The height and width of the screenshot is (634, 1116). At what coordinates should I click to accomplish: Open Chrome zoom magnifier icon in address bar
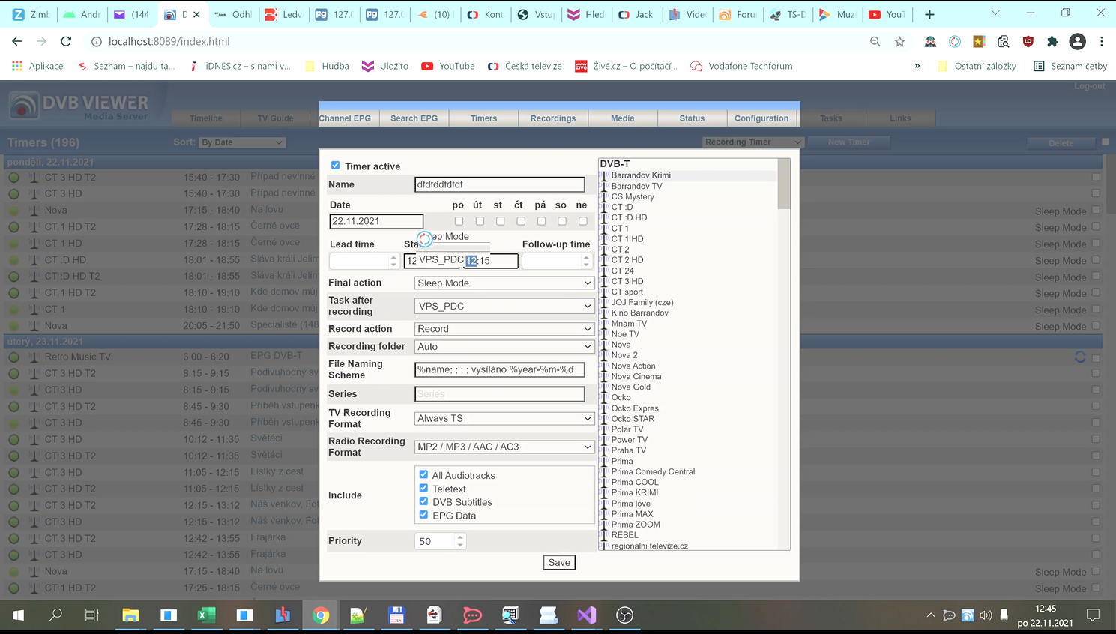pos(875,42)
